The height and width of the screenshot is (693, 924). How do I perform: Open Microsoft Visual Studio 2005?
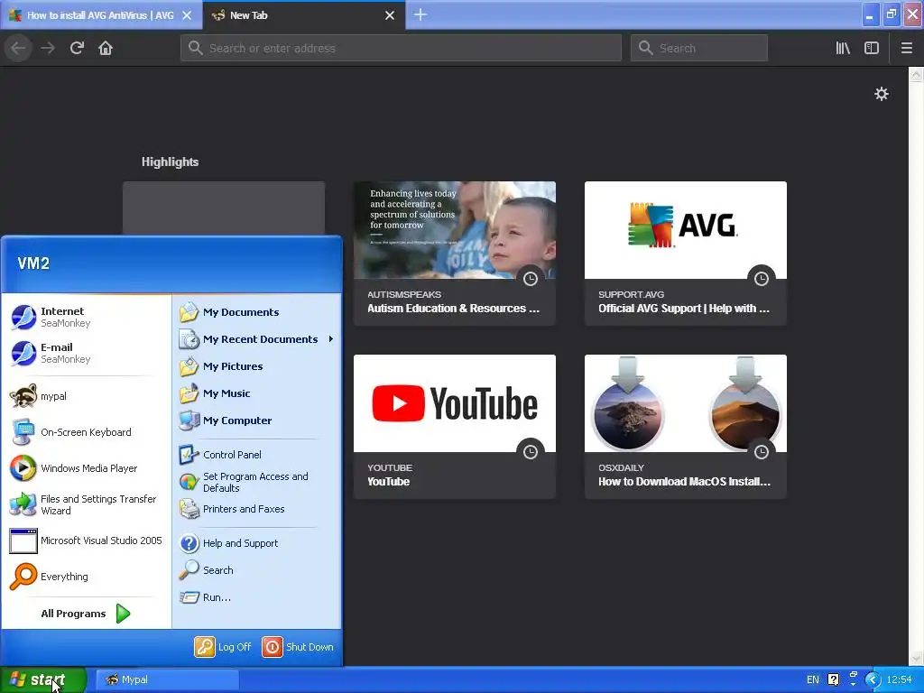86,541
